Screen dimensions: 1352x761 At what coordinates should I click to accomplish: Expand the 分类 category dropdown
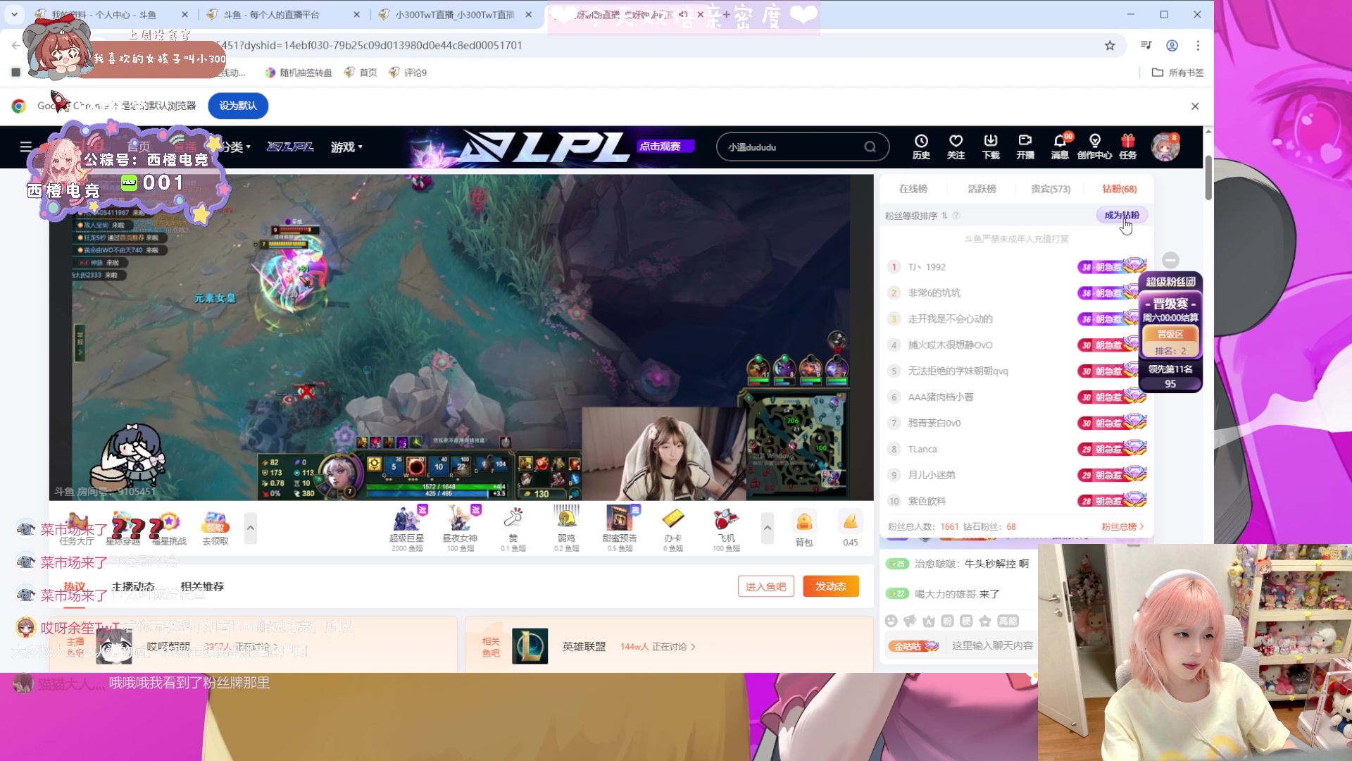[237, 147]
